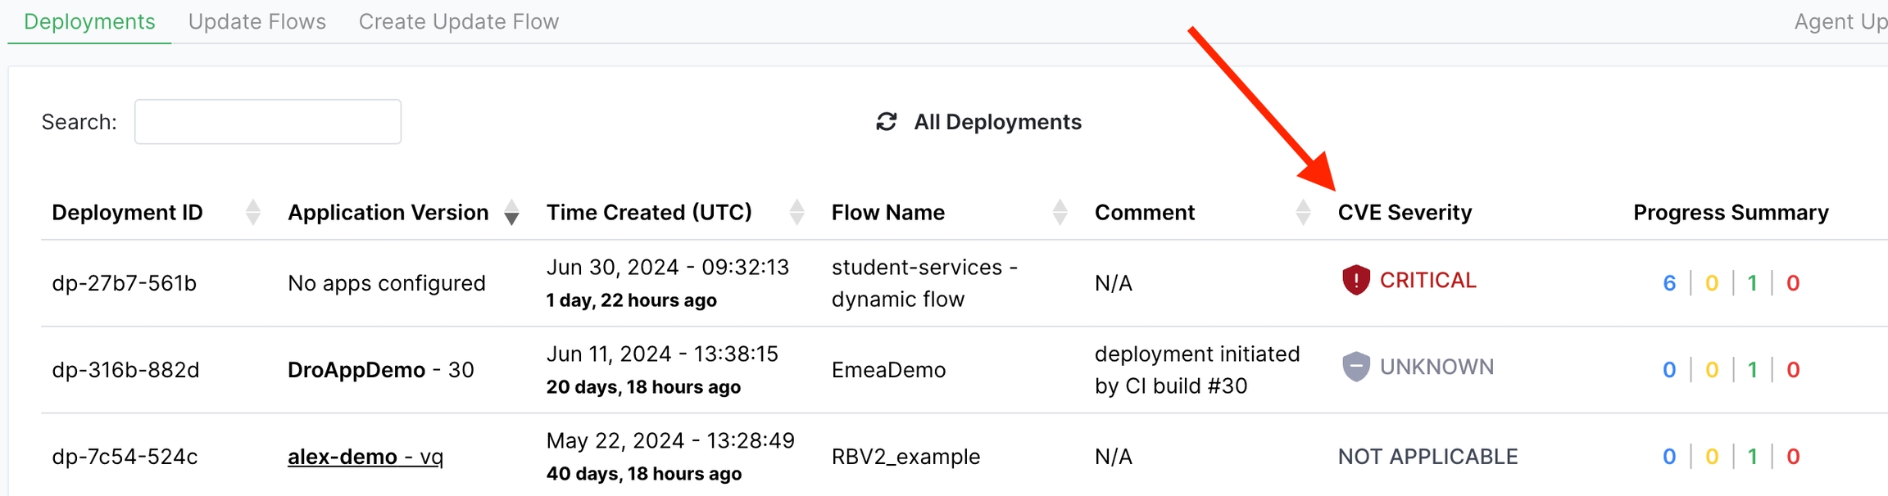Open the alex-demo - vq application link
This screenshot has height=496, width=1888.
pyautogui.click(x=365, y=457)
